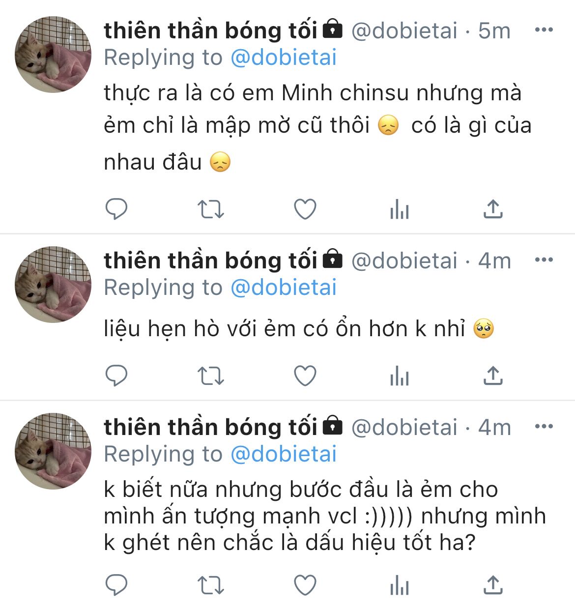Retweet the 'liệu hẹn hò' tweet
This screenshot has width=575, height=609.
[211, 376]
